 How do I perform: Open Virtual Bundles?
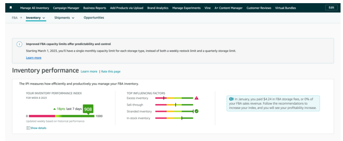[285, 8]
